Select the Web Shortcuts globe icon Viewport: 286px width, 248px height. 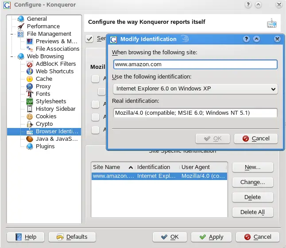coord(30,71)
